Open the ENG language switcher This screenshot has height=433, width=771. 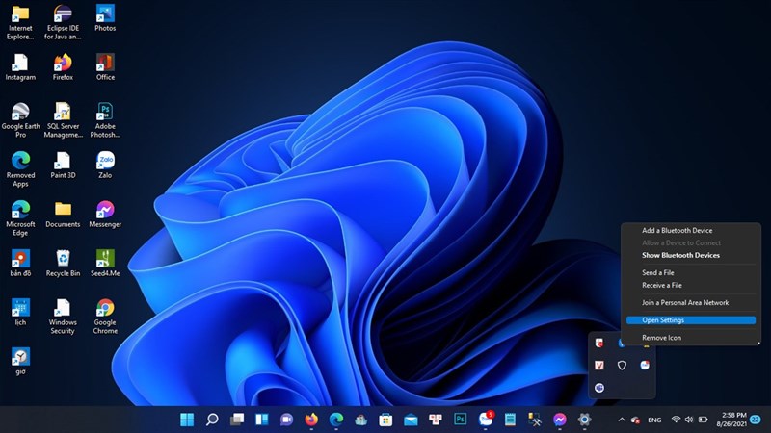tap(653, 420)
